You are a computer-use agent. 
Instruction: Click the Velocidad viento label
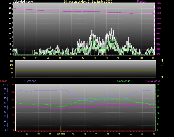(23, 2)
